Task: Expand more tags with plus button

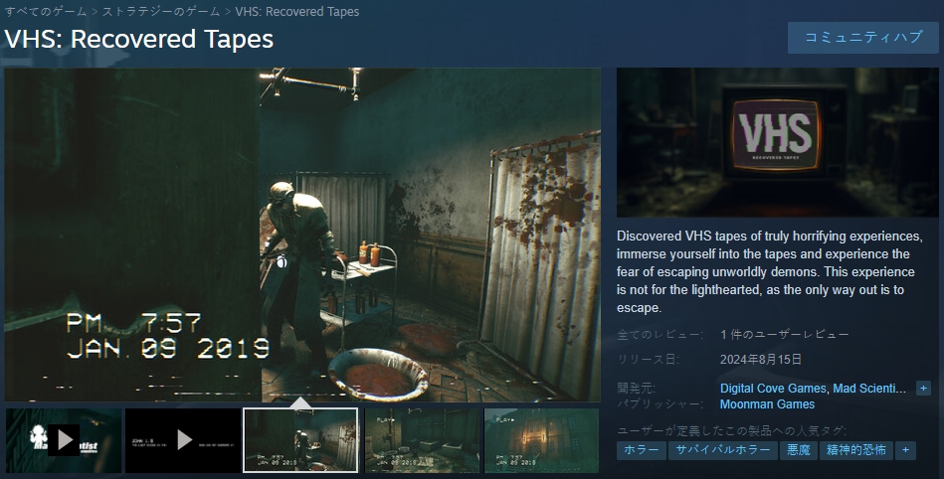Action: 905,450
